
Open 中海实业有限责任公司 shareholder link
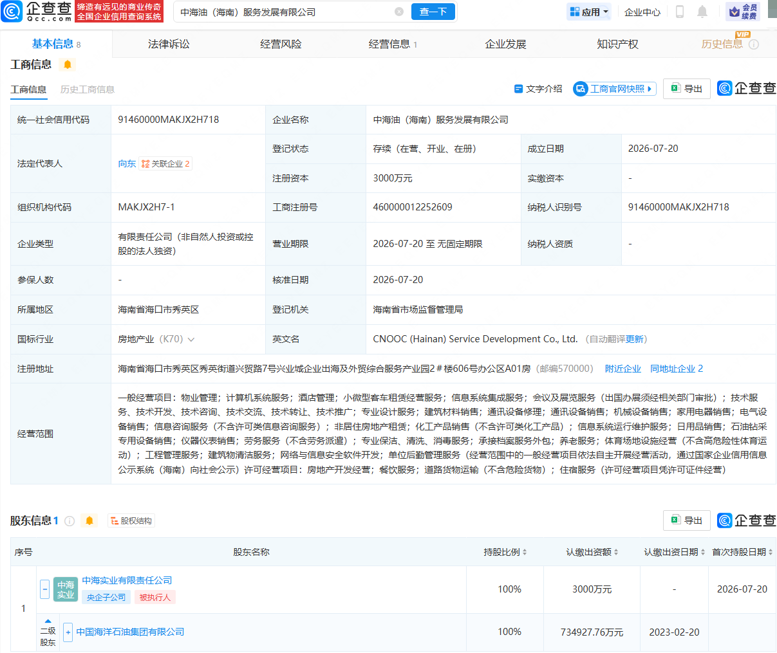click(x=127, y=580)
